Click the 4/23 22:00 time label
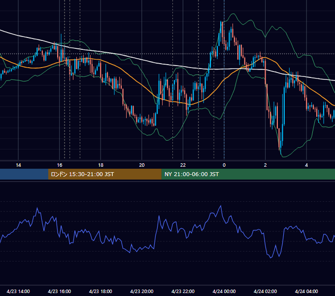The width and height of the screenshot is (335, 296). (183, 291)
